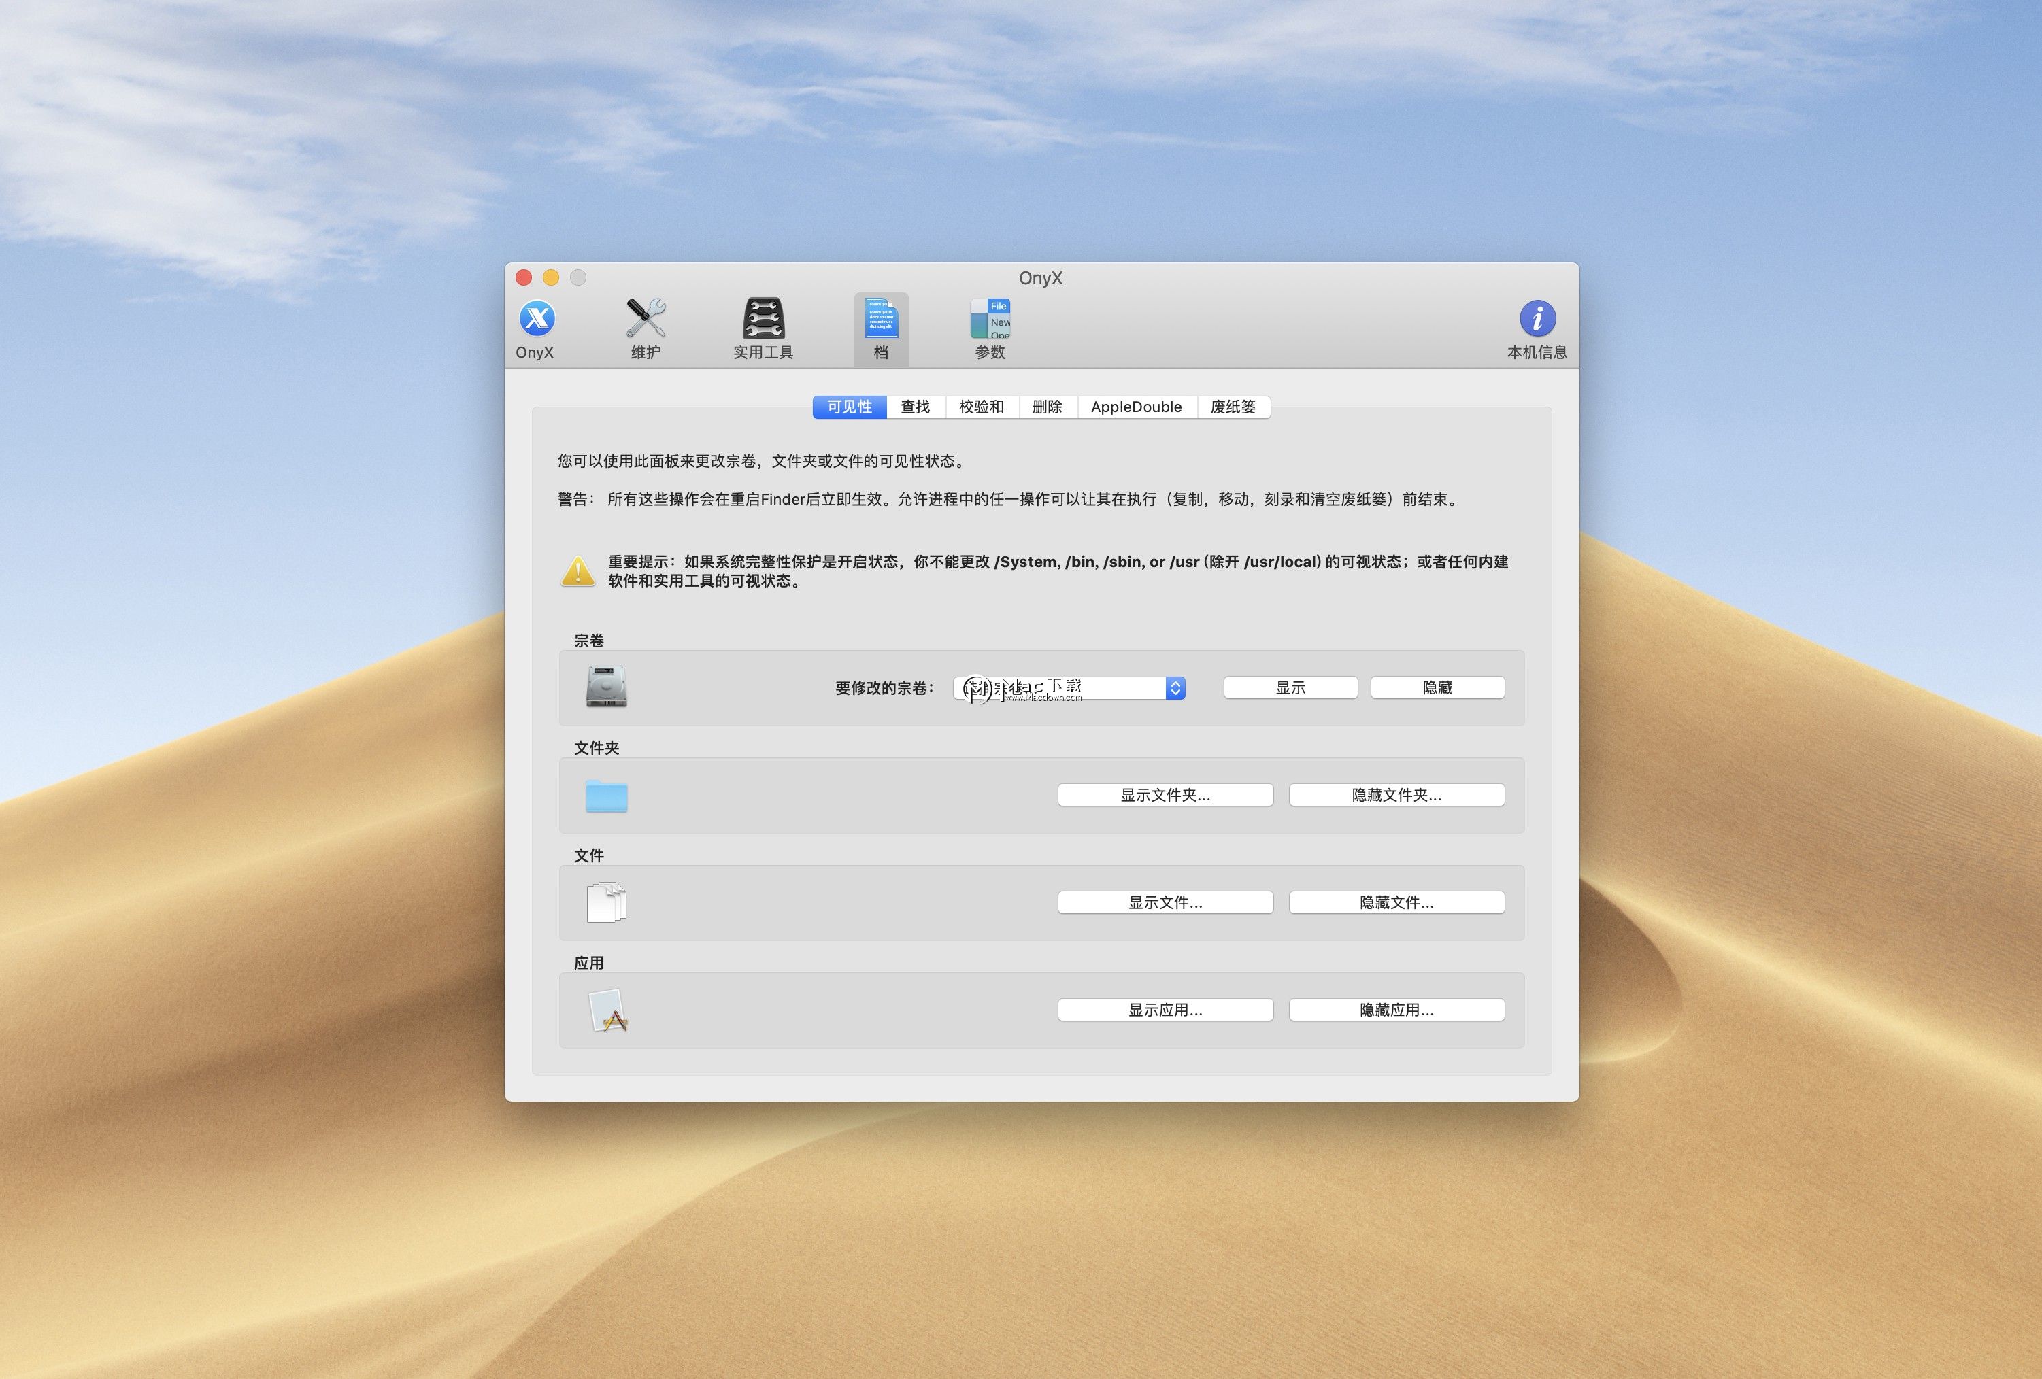Click the 显示 button for the volume

[1290, 687]
